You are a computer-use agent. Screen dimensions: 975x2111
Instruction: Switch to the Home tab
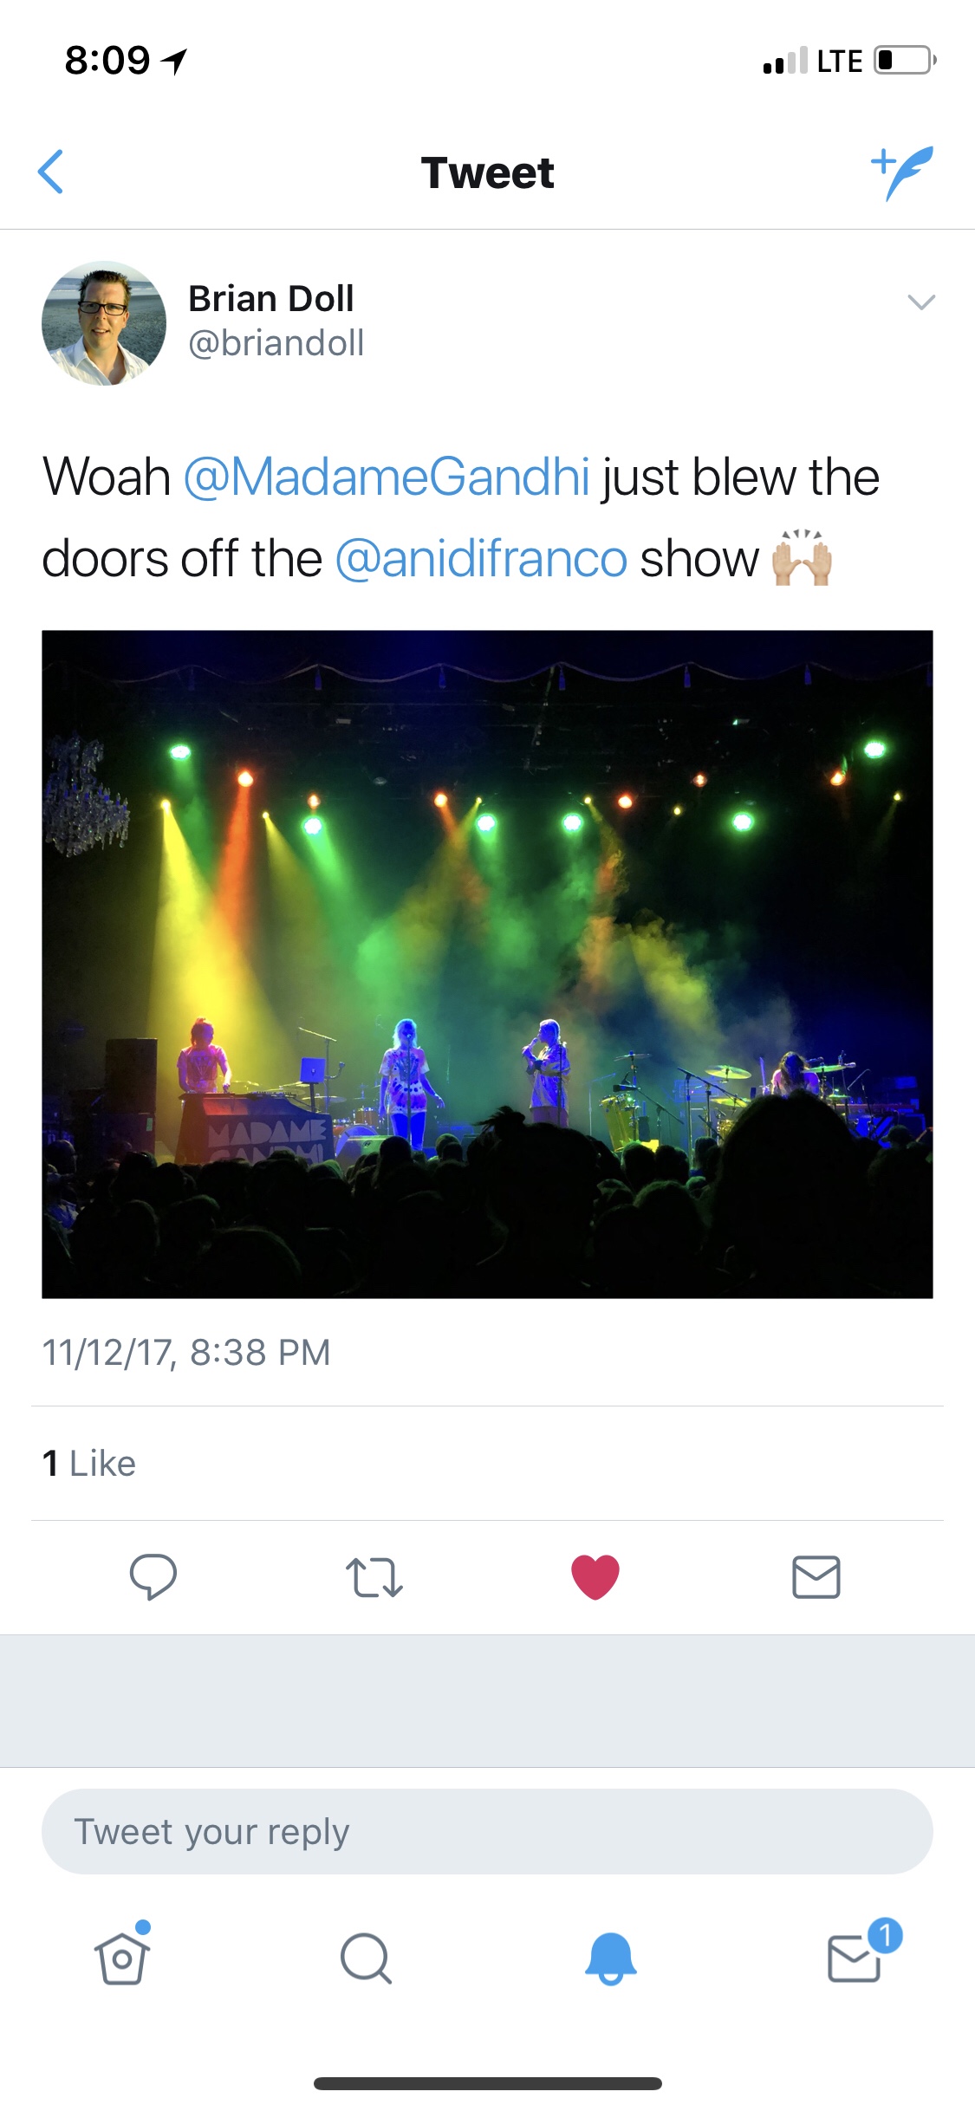pos(122,1958)
